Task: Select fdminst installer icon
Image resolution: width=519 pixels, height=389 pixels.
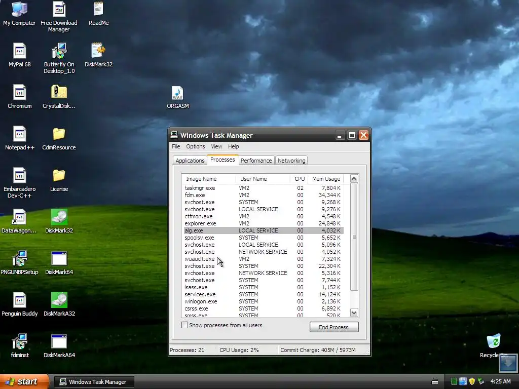Action: [x=20, y=345]
